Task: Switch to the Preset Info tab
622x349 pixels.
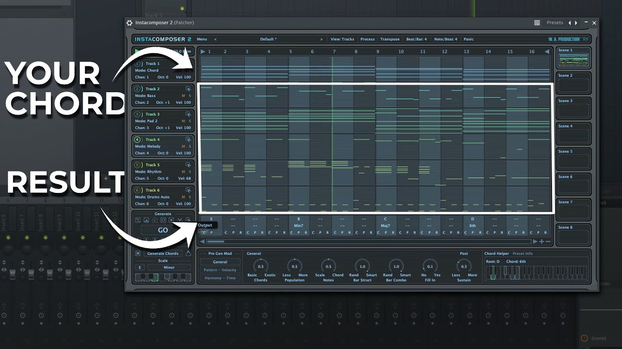Action: point(522,254)
